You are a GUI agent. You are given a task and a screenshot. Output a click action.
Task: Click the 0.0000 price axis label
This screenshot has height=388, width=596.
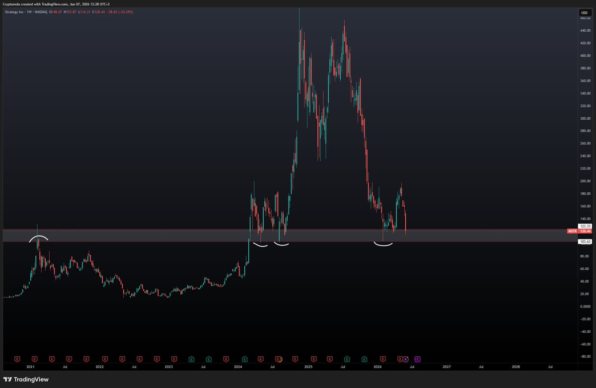[585, 307]
